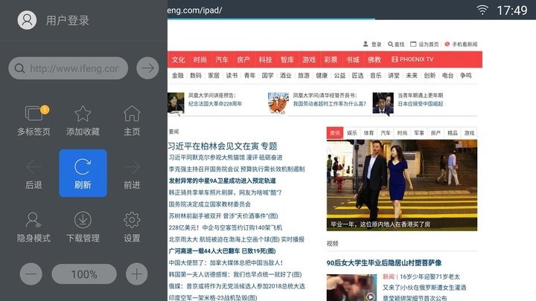536x301 pixels.
Task: Increase zoom with the plus button
Action: coord(136,274)
